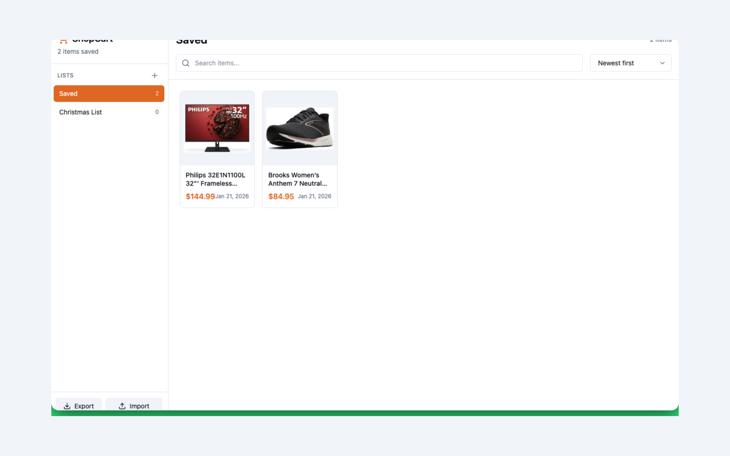The height and width of the screenshot is (456, 730).
Task: Expand sorting options beside the search bar
Action: [x=630, y=63]
